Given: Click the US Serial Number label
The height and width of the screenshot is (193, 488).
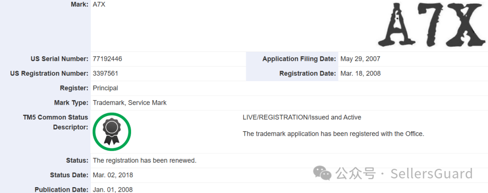Looking at the screenshot, I should 59,59.
